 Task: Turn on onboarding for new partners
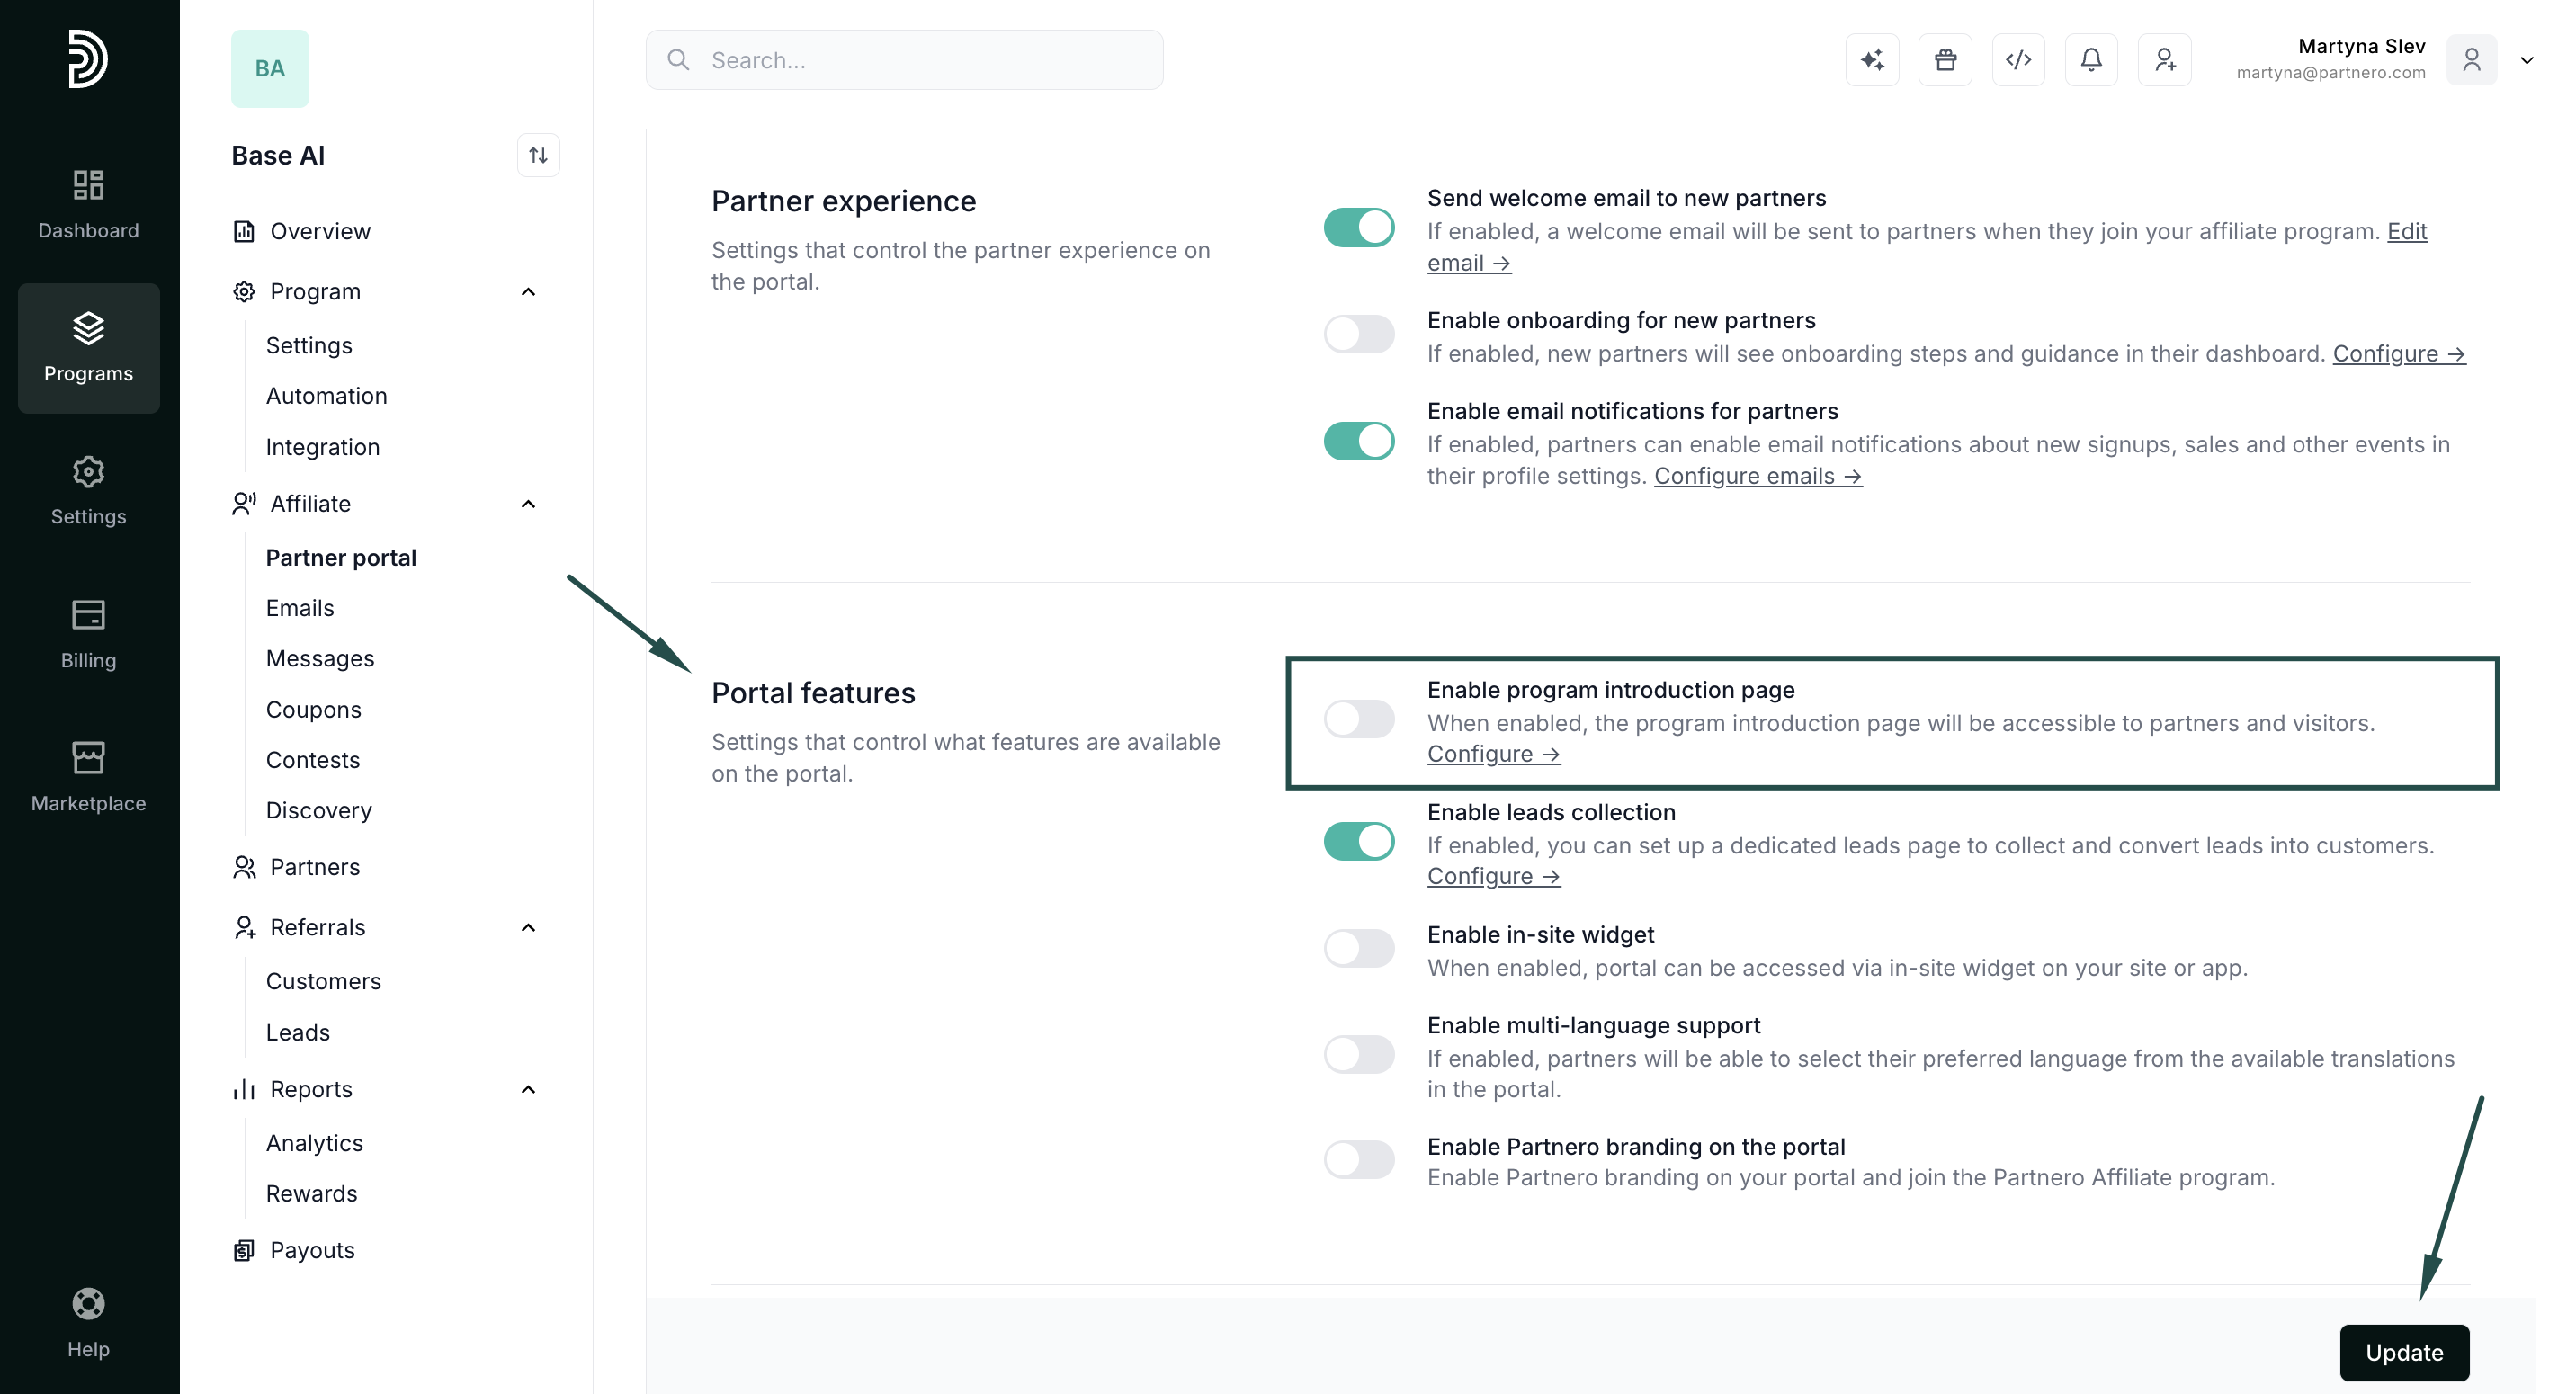(x=1359, y=334)
